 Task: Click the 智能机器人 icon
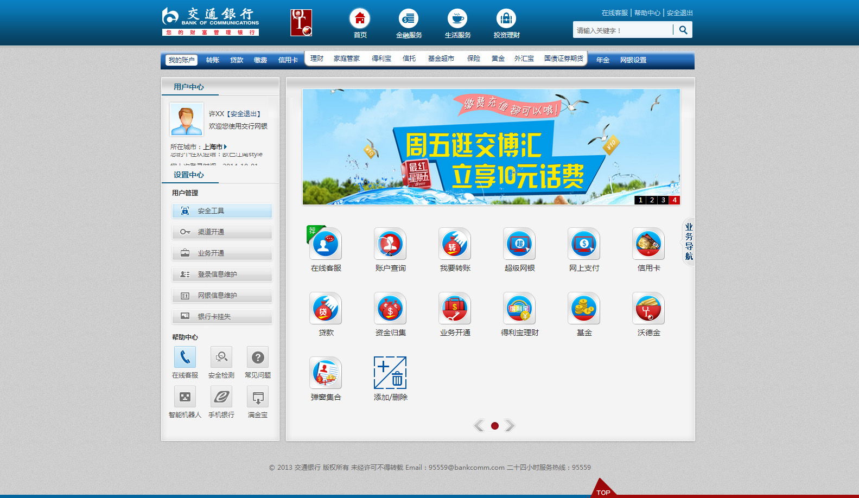[x=185, y=397]
